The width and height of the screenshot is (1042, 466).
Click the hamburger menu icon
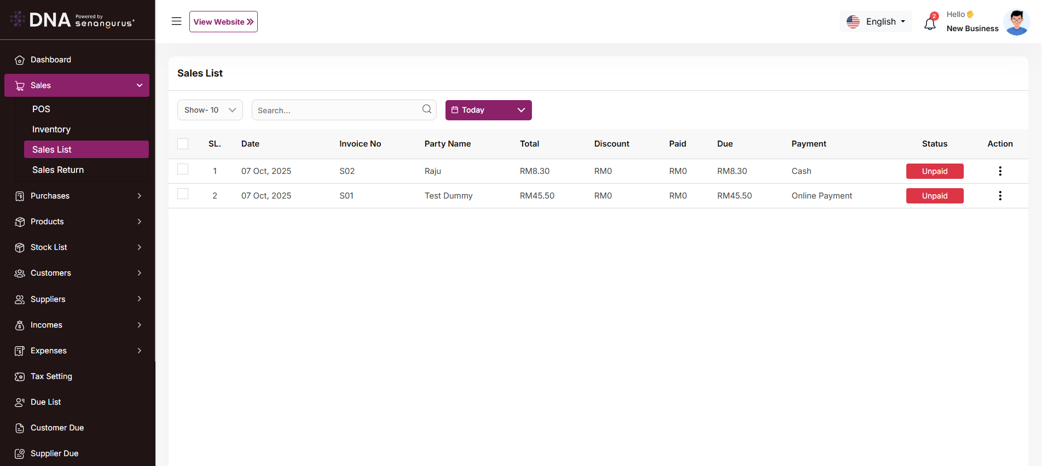pyautogui.click(x=176, y=21)
